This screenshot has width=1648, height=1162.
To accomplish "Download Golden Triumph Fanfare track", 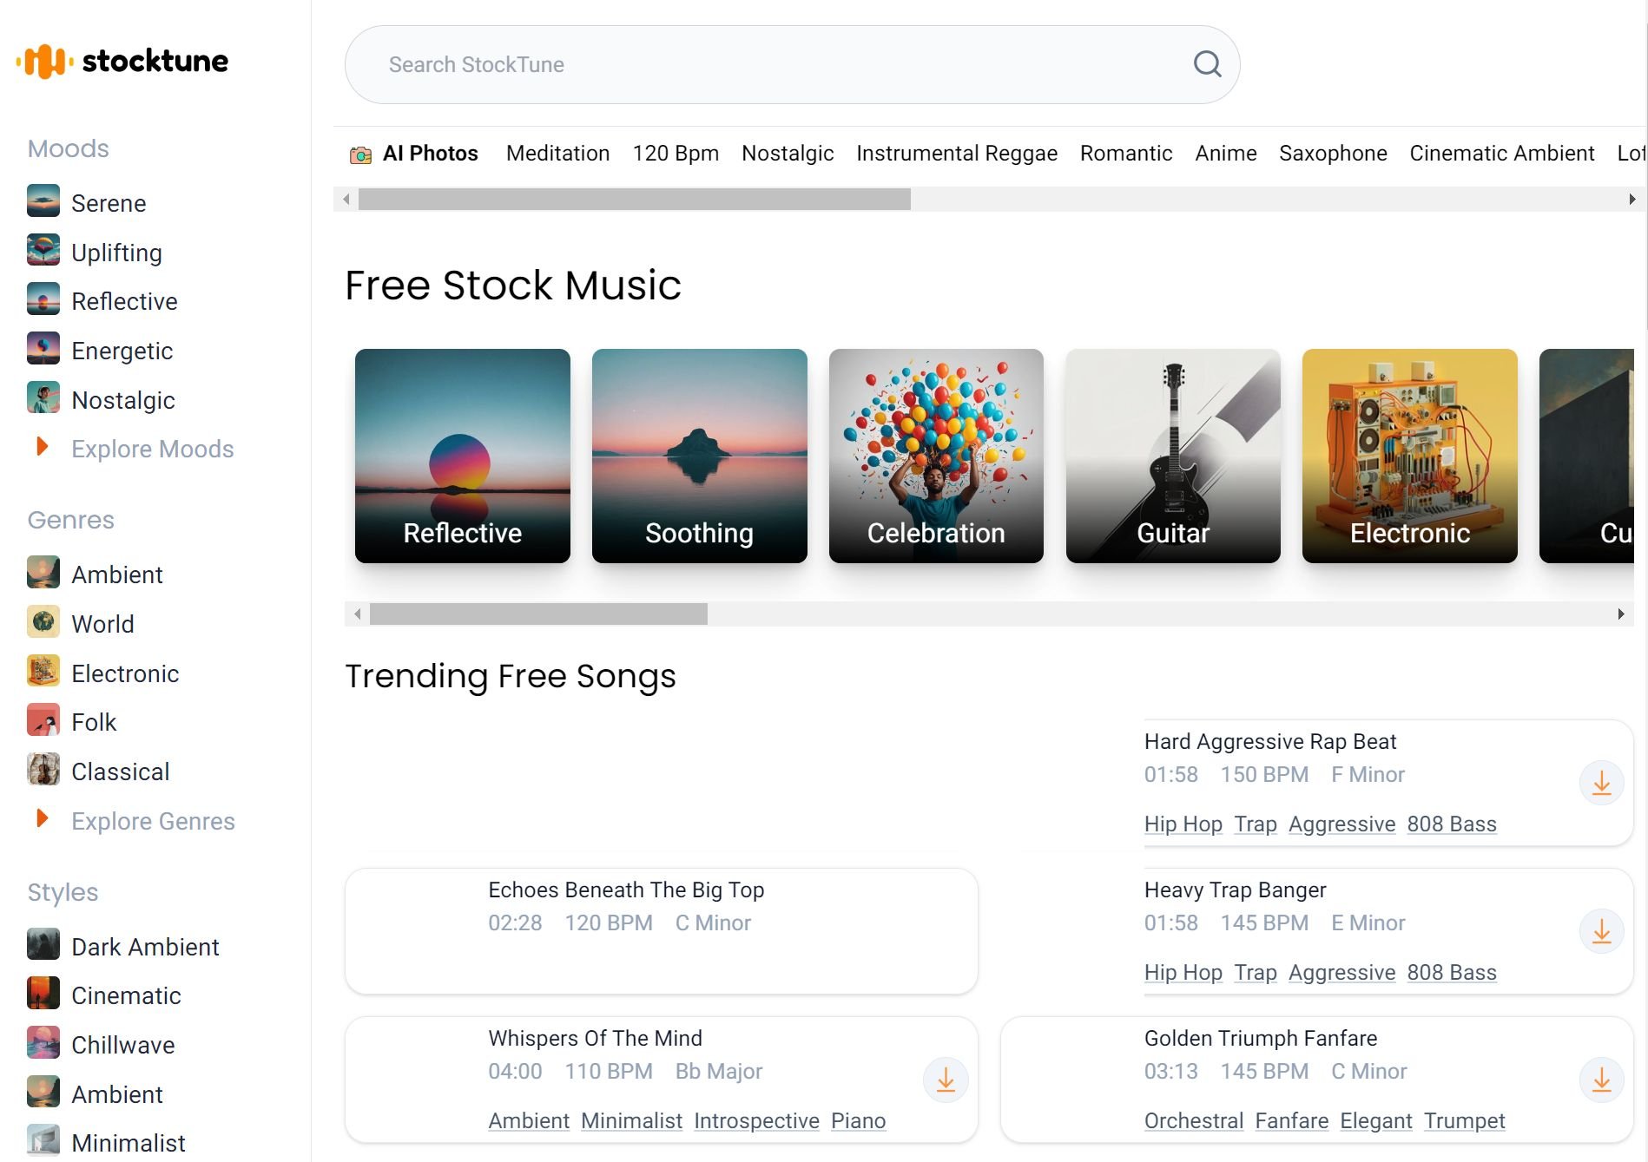I will [1601, 1080].
